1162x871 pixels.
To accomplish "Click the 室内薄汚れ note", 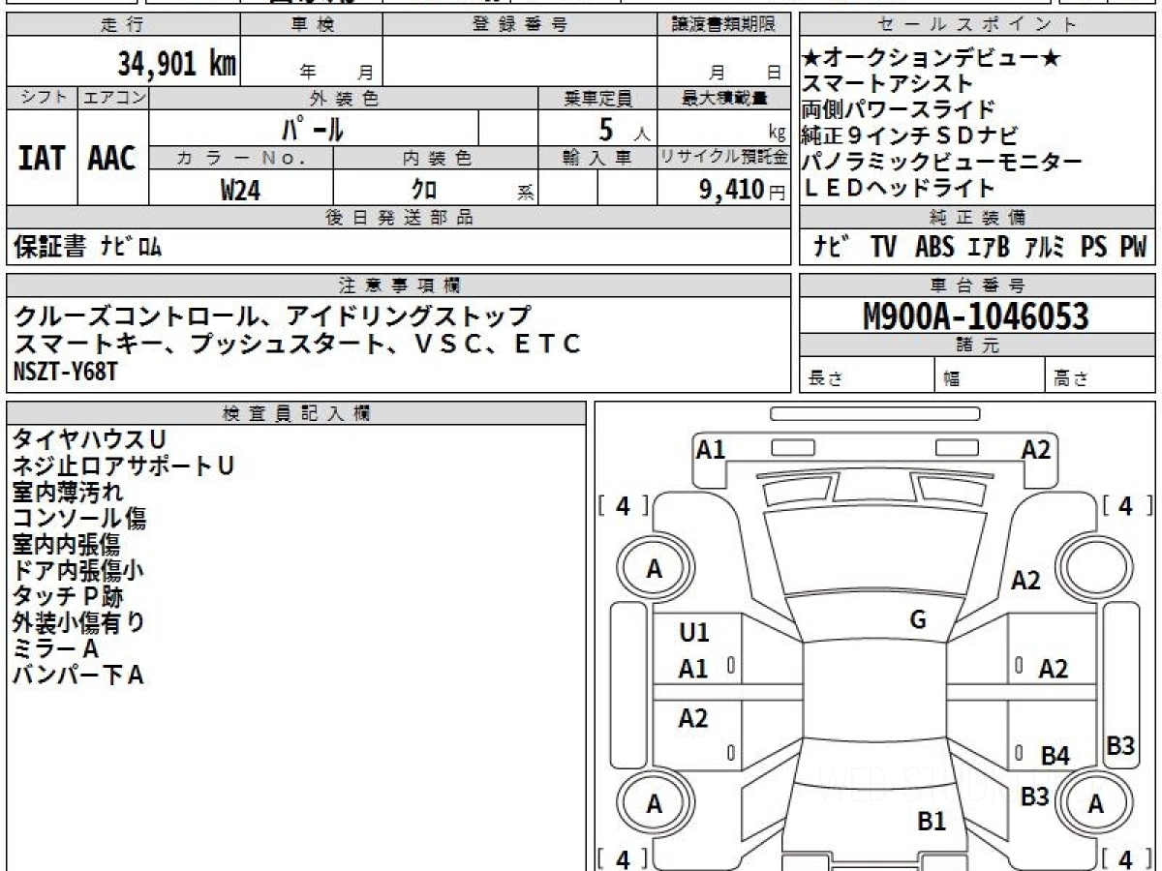I will [68, 492].
